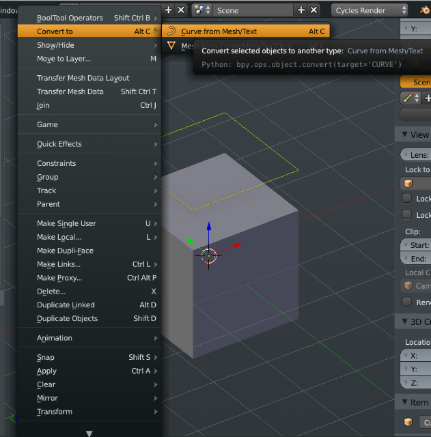
Task: Open the Transform submenu
Action: (x=89, y=412)
